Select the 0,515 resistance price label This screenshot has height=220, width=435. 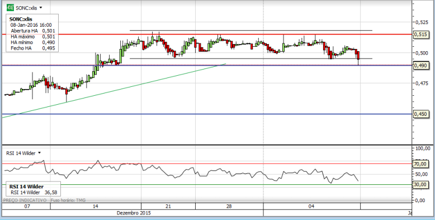coord(420,35)
